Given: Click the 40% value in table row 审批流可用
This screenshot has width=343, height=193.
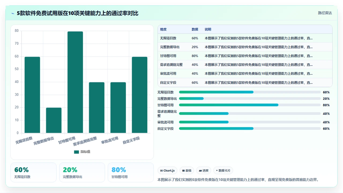Looking at the screenshot, I should coord(195,74).
